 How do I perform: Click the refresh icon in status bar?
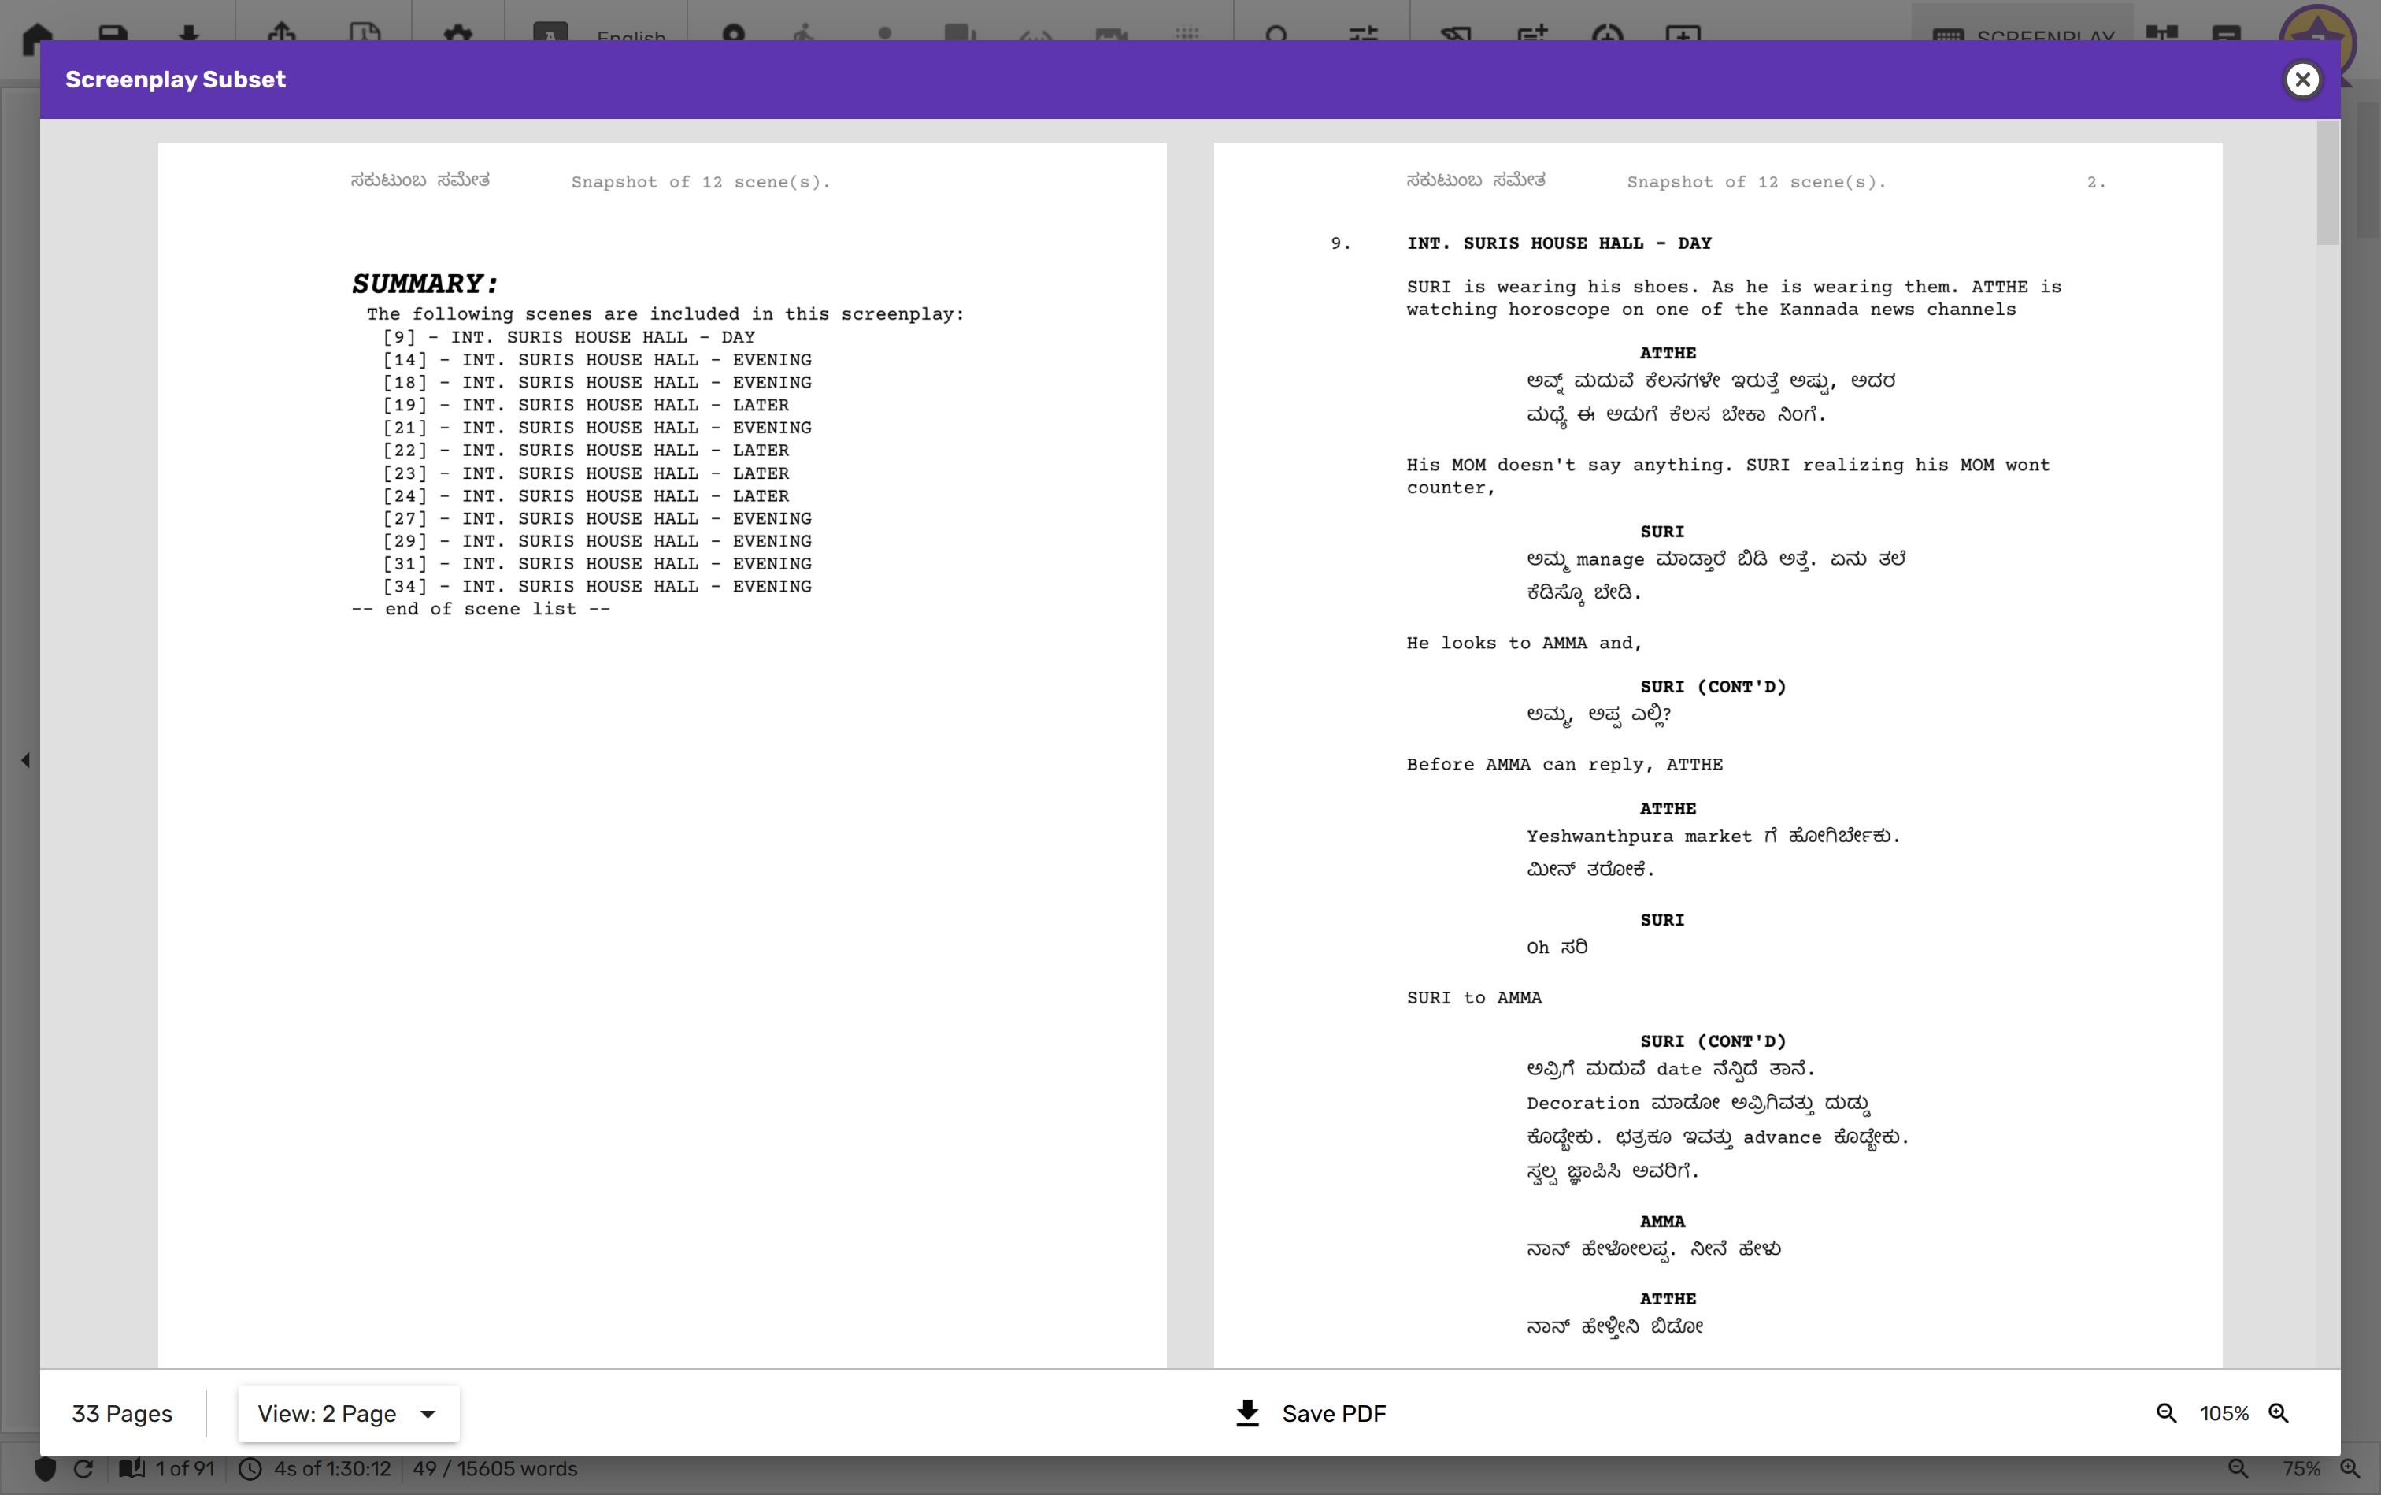pyautogui.click(x=84, y=1468)
